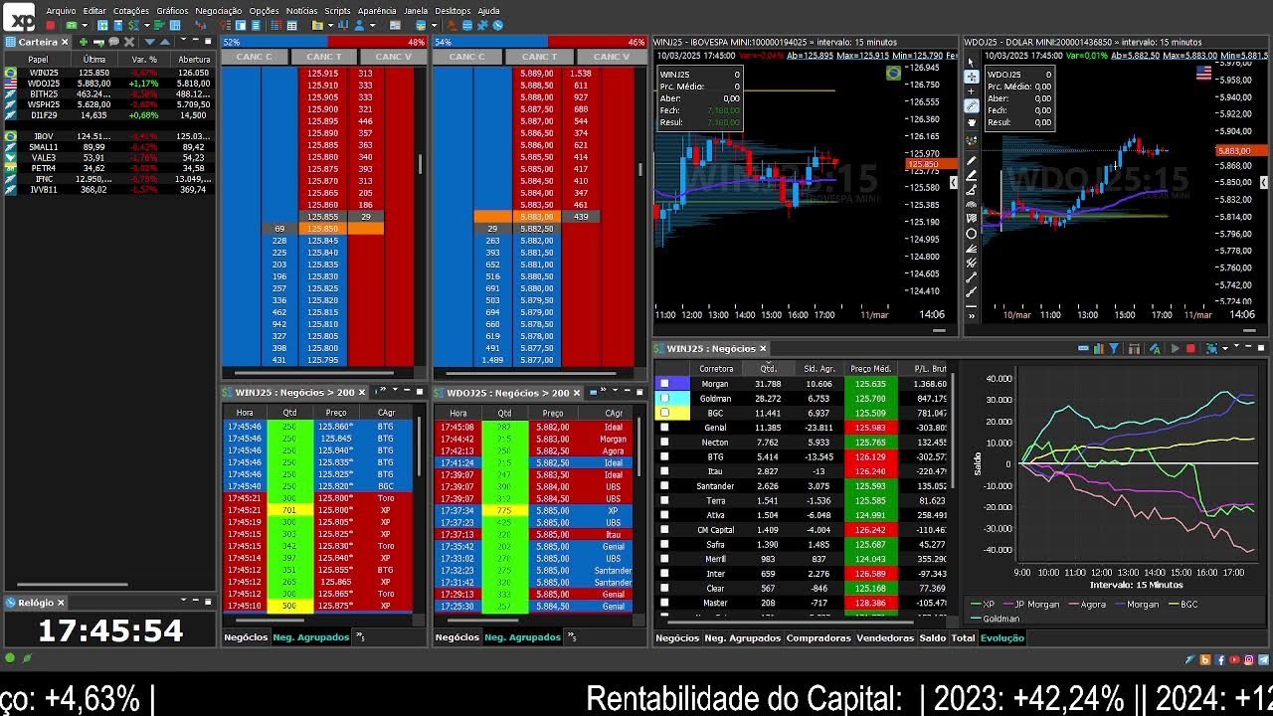Open the yellow folder icon in main toolbar
The height and width of the screenshot is (716, 1273).
click(x=317, y=25)
